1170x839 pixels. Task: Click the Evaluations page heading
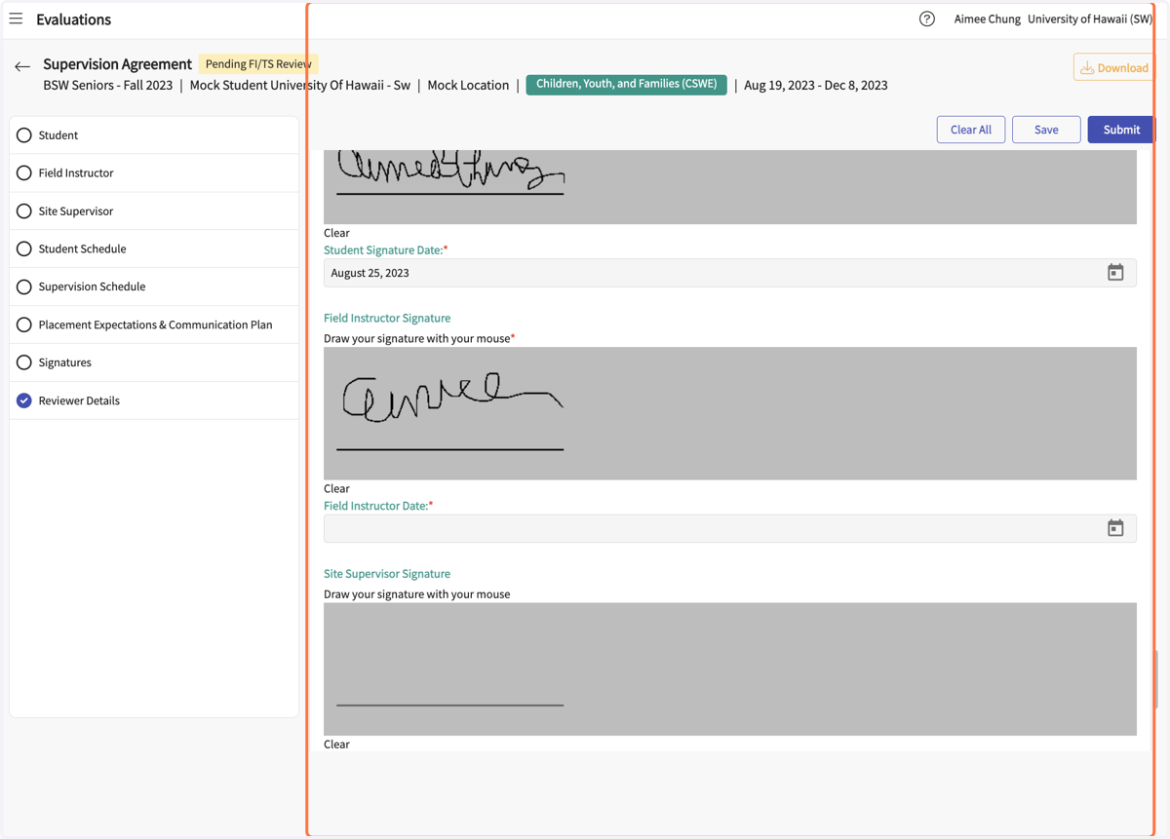click(x=73, y=19)
